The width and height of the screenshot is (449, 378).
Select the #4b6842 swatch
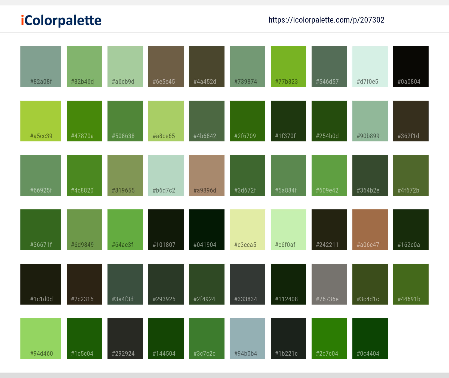(x=207, y=121)
